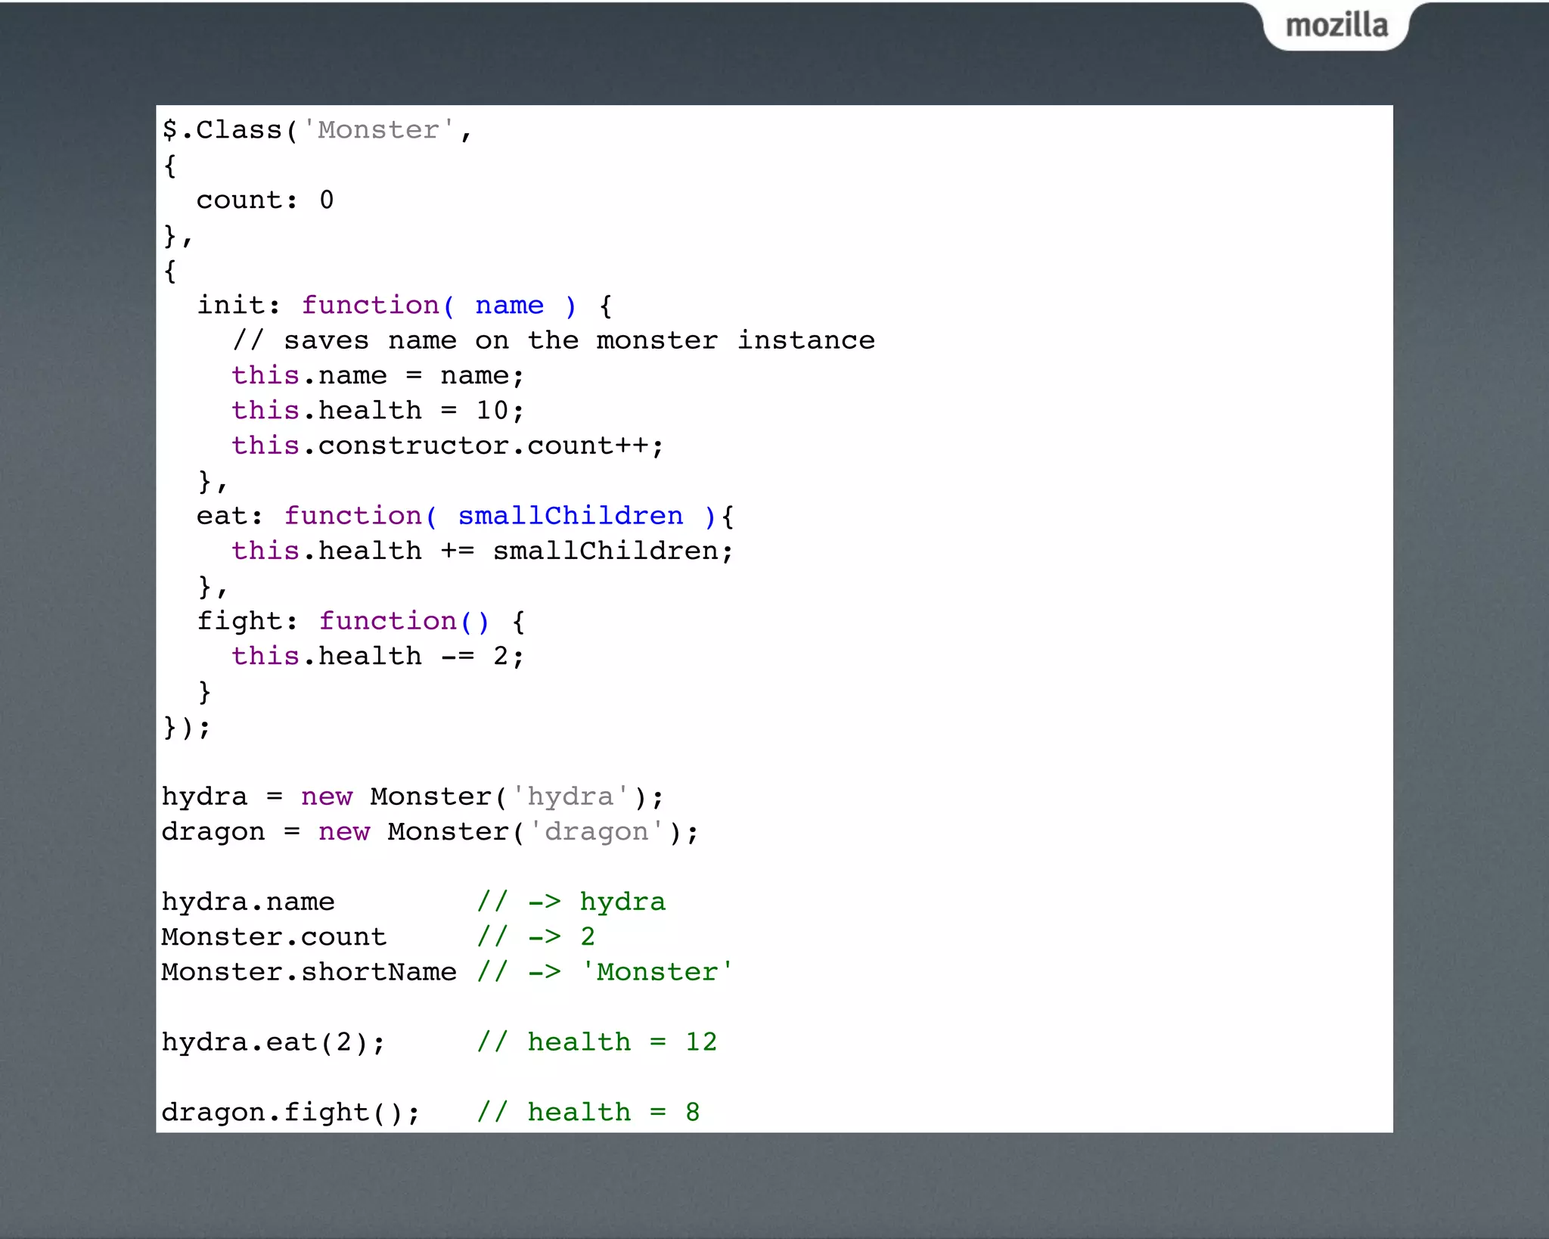Click the "eat: function( smallChildren ){" line

click(465, 516)
